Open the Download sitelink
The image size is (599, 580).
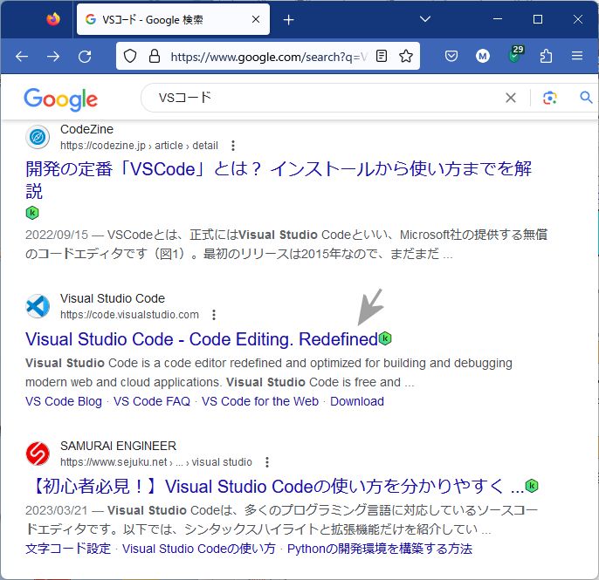(x=357, y=401)
